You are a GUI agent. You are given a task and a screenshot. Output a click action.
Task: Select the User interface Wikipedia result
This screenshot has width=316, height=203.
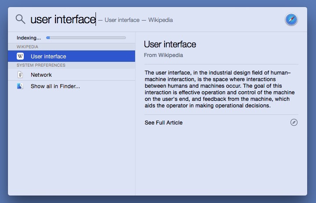pyautogui.click(x=72, y=56)
